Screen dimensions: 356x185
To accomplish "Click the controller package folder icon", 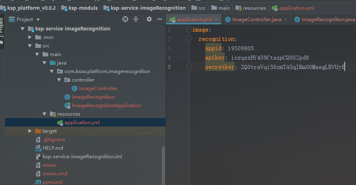I will coord(67,80).
